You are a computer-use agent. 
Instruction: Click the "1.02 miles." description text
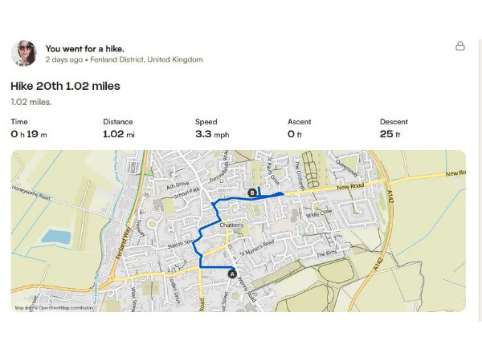point(31,102)
